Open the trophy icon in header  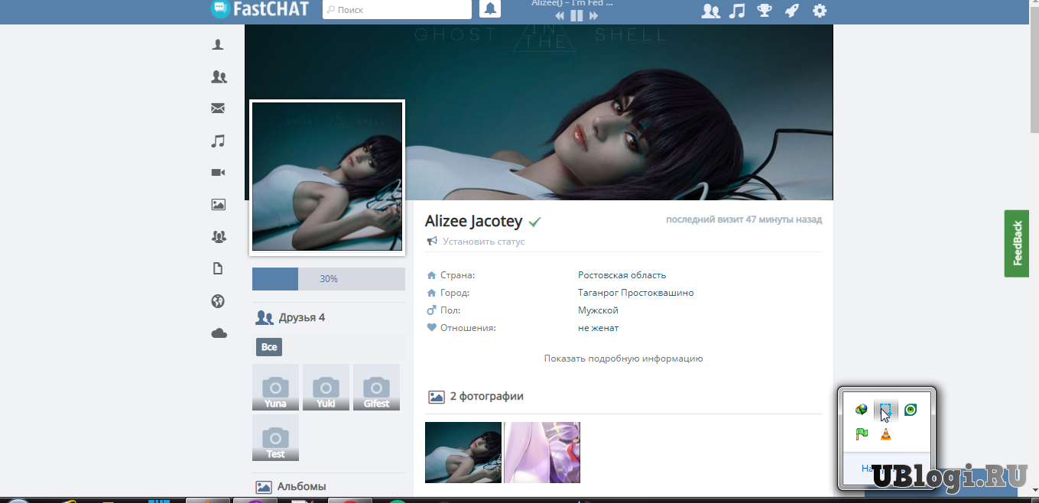click(765, 11)
